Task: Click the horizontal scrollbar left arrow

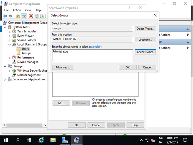Action: tap(4, 125)
